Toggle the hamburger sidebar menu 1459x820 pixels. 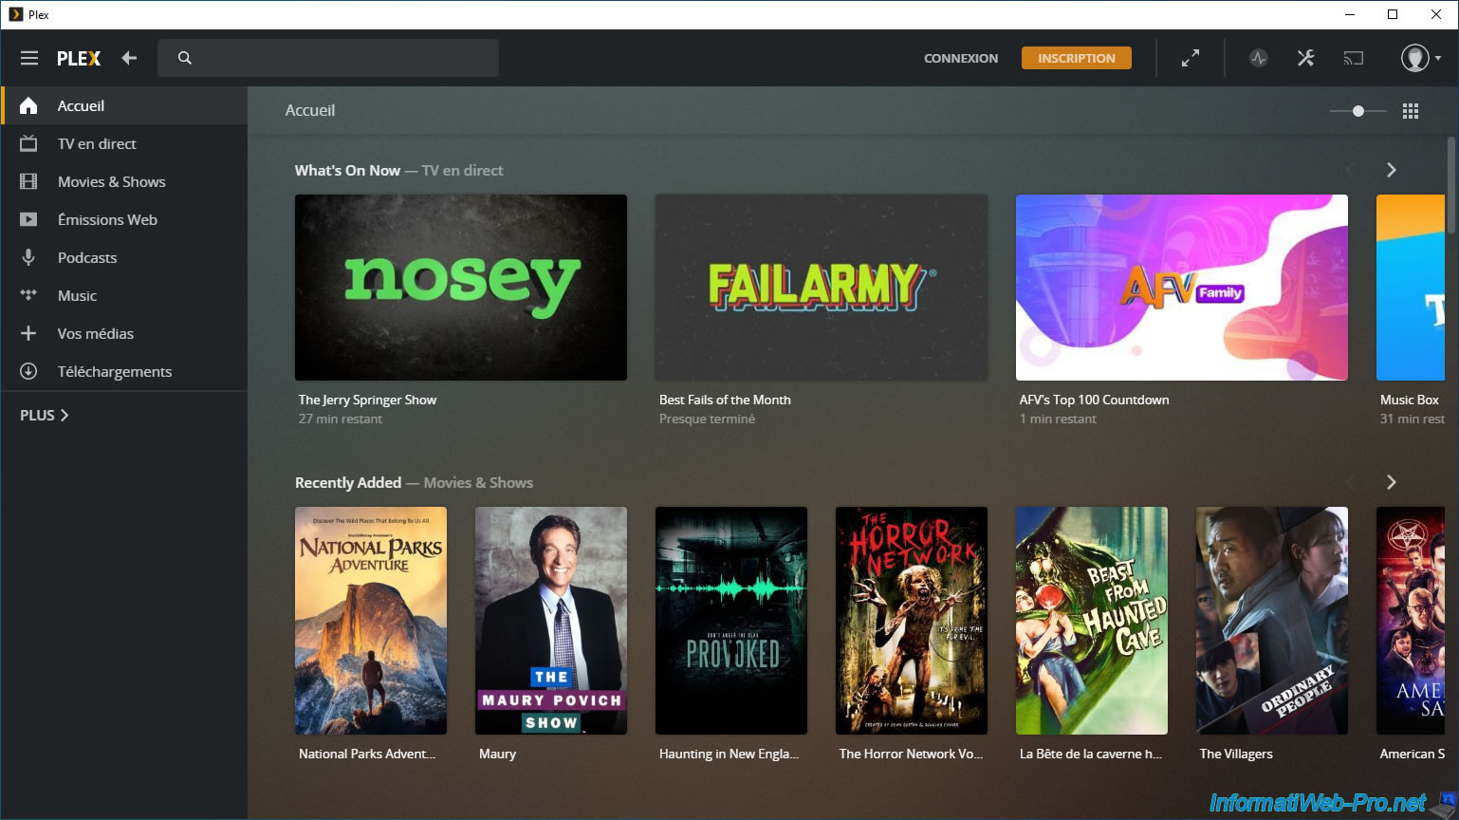pos(29,58)
